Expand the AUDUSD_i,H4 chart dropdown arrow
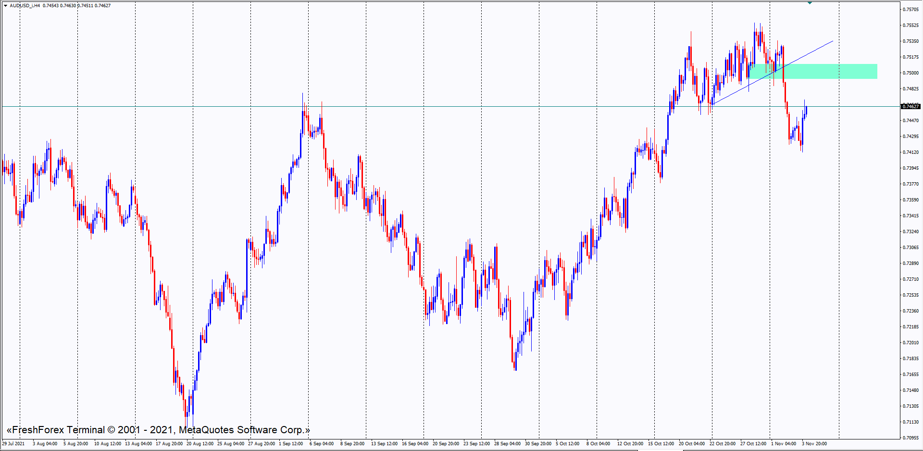Viewport: 923px width, 451px height. [5, 6]
